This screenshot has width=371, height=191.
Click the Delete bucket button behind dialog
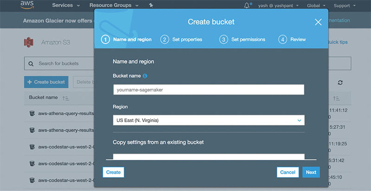(83, 82)
